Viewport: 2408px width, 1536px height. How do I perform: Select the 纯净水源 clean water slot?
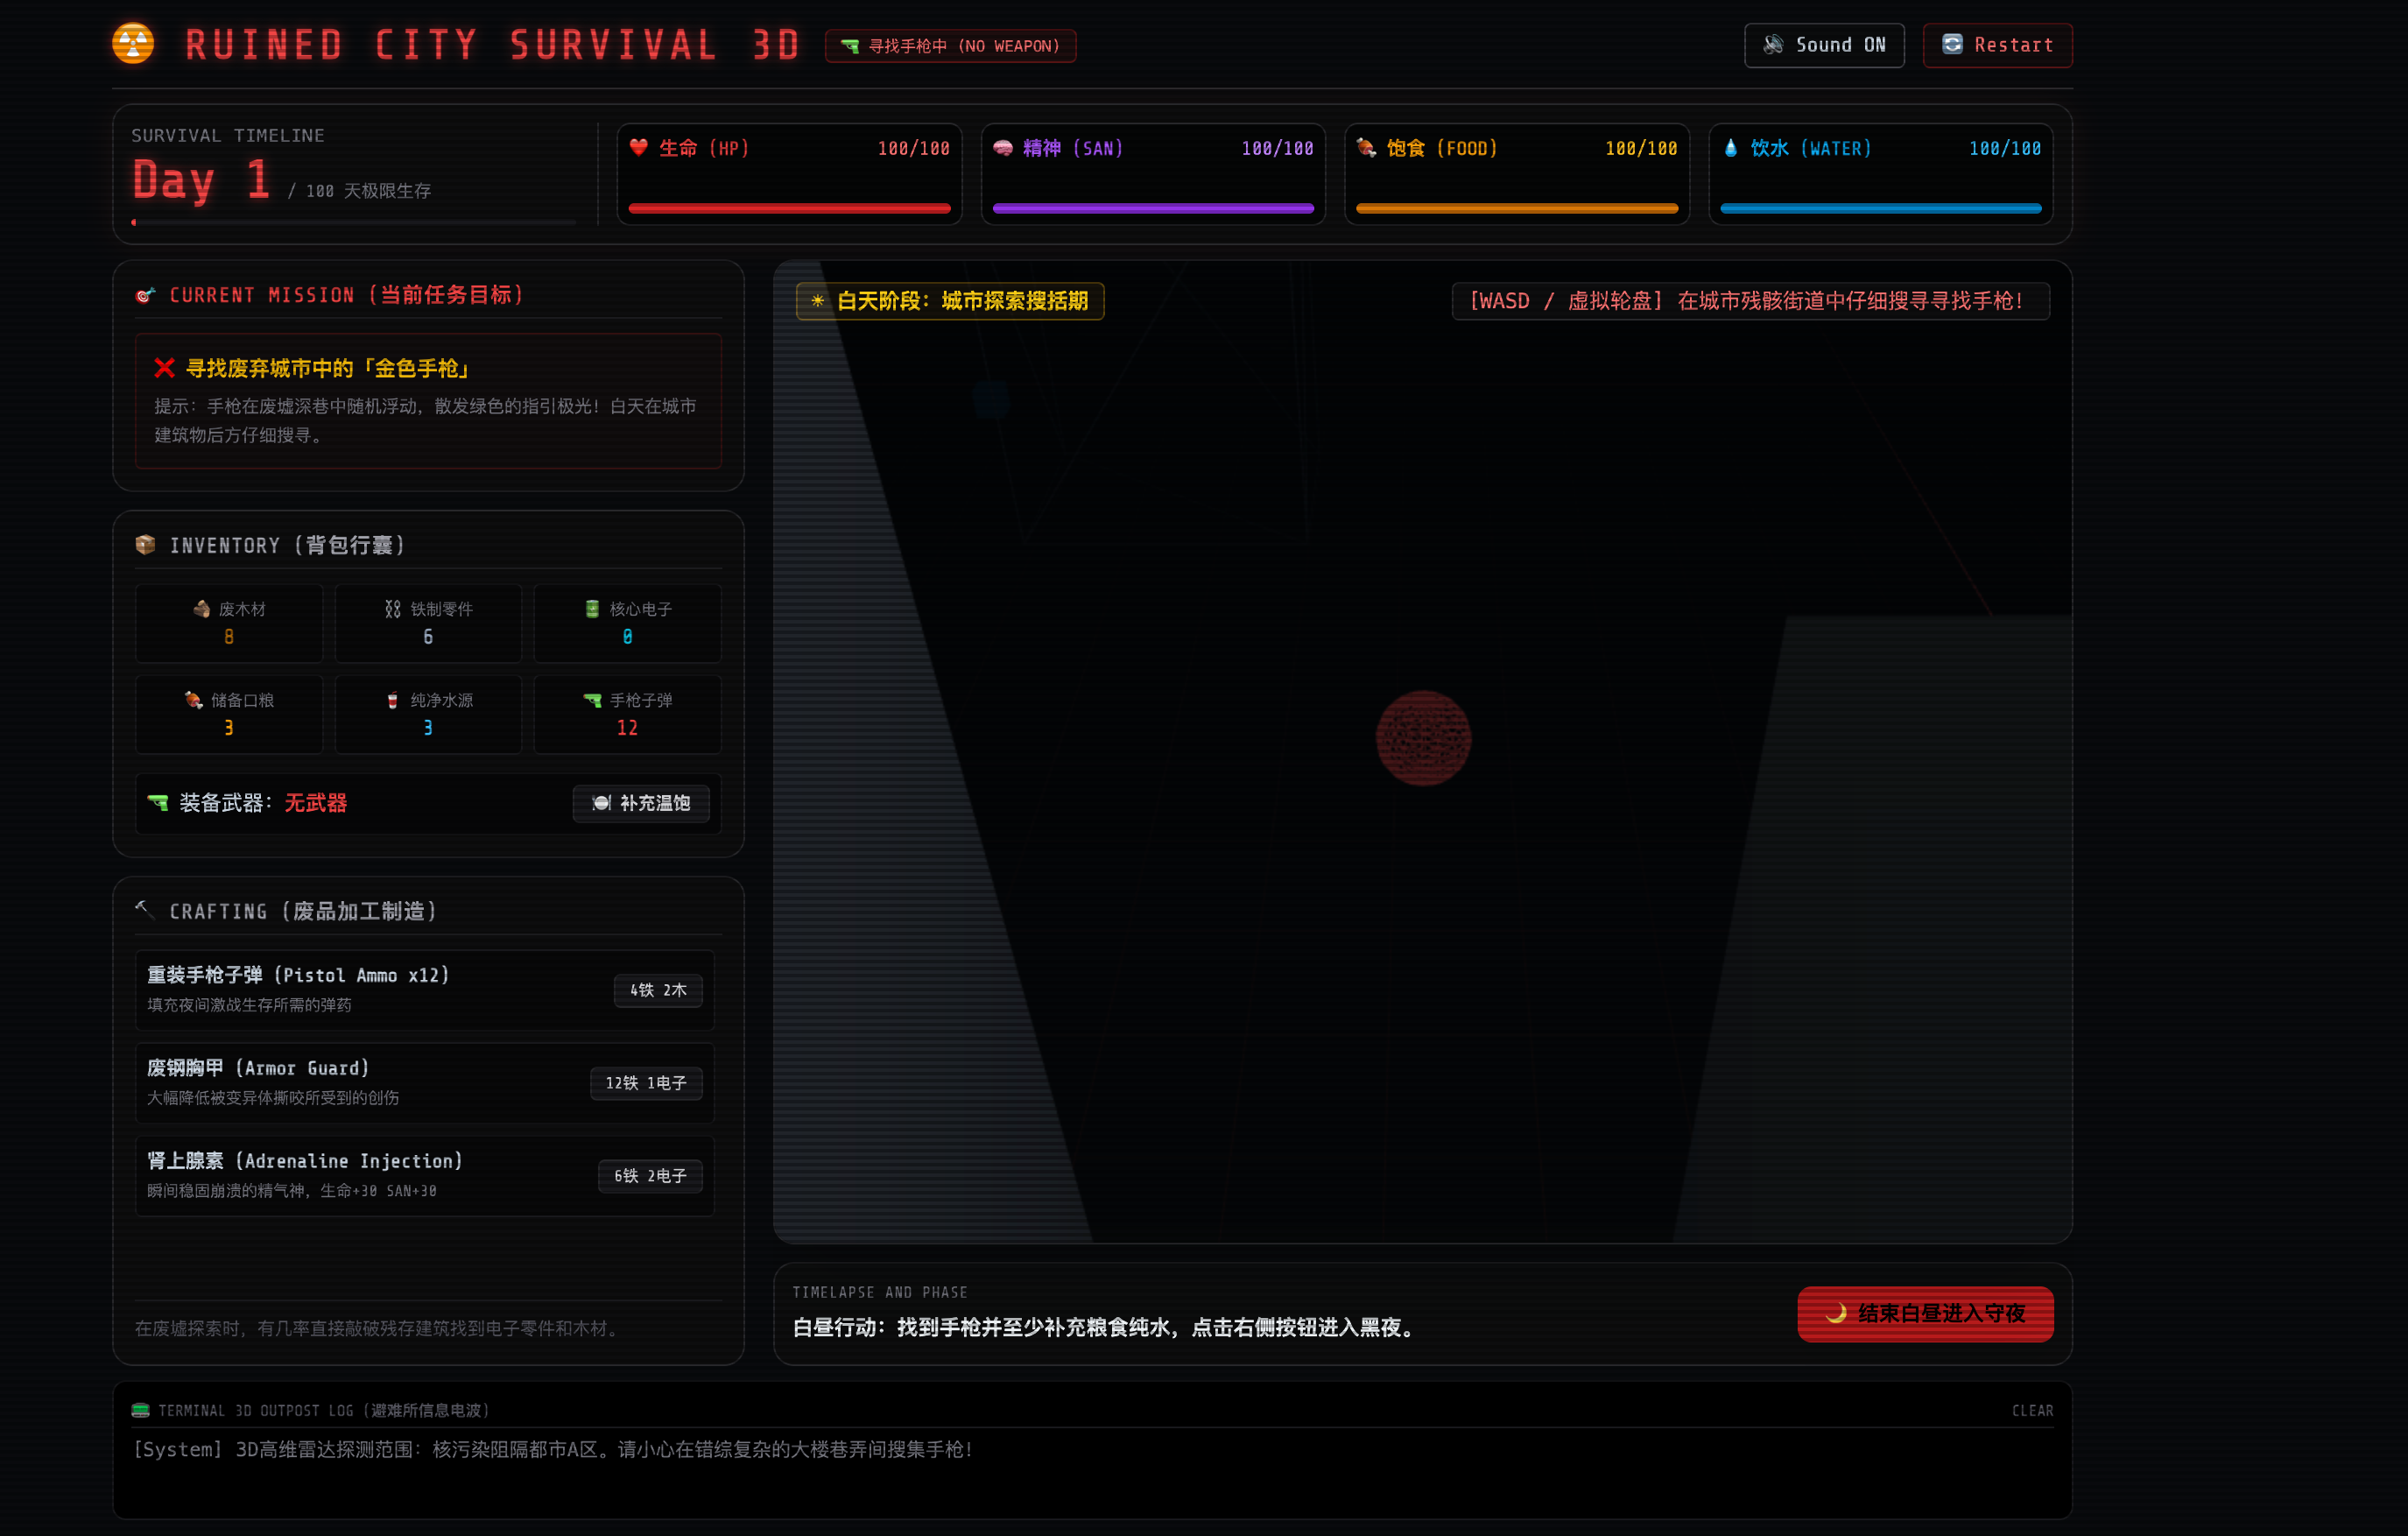(428, 714)
